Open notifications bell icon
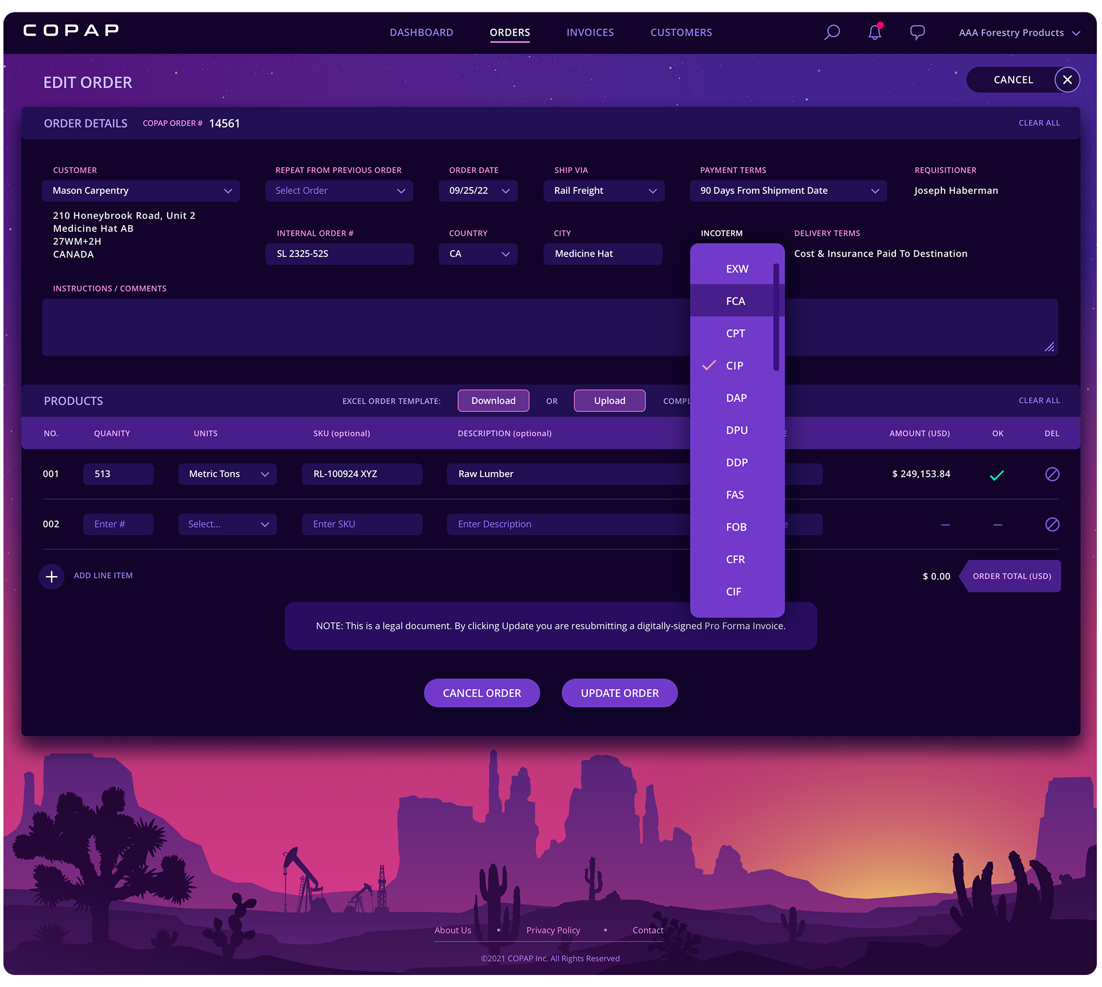Image resolution: width=1102 pixels, height=987 pixels. [875, 32]
